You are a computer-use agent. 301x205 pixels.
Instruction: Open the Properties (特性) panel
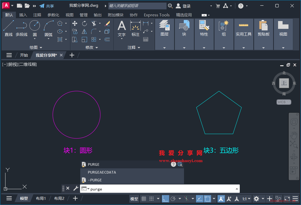coord(204,34)
